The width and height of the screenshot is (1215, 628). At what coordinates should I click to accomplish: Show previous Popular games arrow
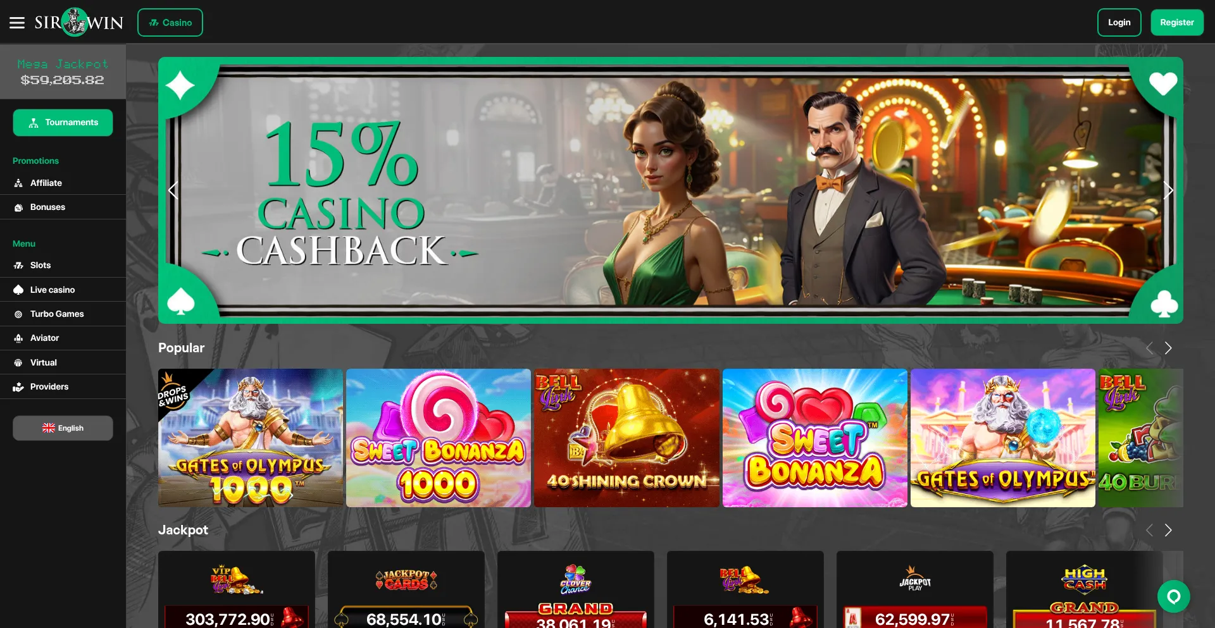coord(1150,348)
